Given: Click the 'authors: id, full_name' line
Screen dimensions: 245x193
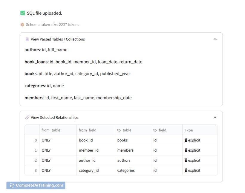Looking at the screenshot, I should tap(46, 50).
